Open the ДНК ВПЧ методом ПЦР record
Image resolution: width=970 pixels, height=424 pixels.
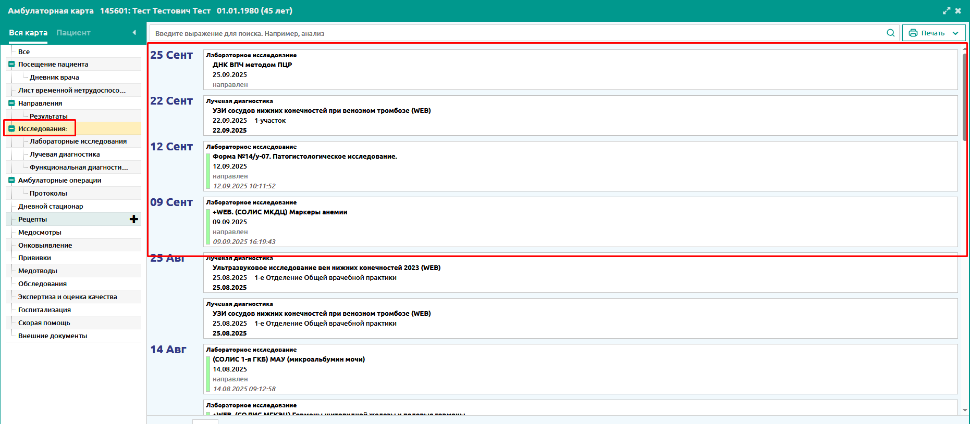tap(252, 65)
